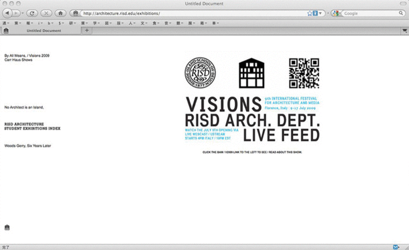Click the 'LIVE FEED' text
Viewport: 409px width, 250px height.
[282, 135]
